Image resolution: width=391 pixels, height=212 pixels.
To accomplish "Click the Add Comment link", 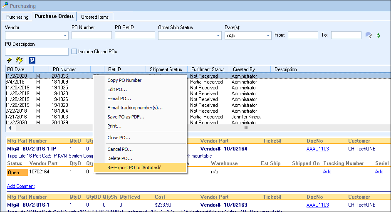I will 21,186.
